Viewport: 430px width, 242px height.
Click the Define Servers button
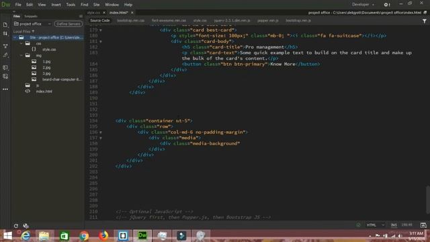click(69, 24)
